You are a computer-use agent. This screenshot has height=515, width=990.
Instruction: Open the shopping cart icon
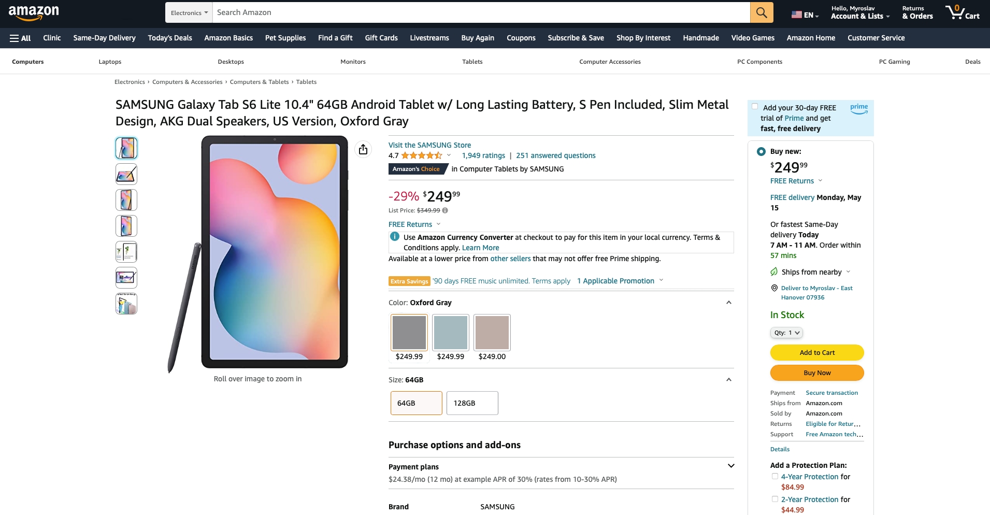click(x=962, y=12)
